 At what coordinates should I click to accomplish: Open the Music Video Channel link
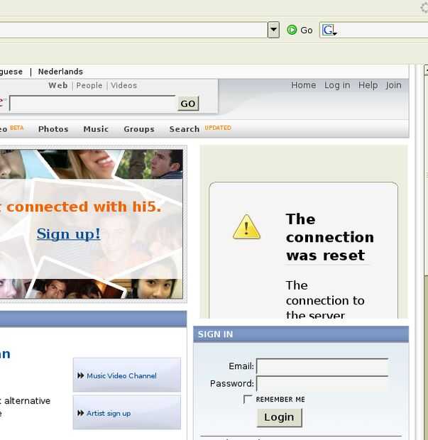[121, 375]
